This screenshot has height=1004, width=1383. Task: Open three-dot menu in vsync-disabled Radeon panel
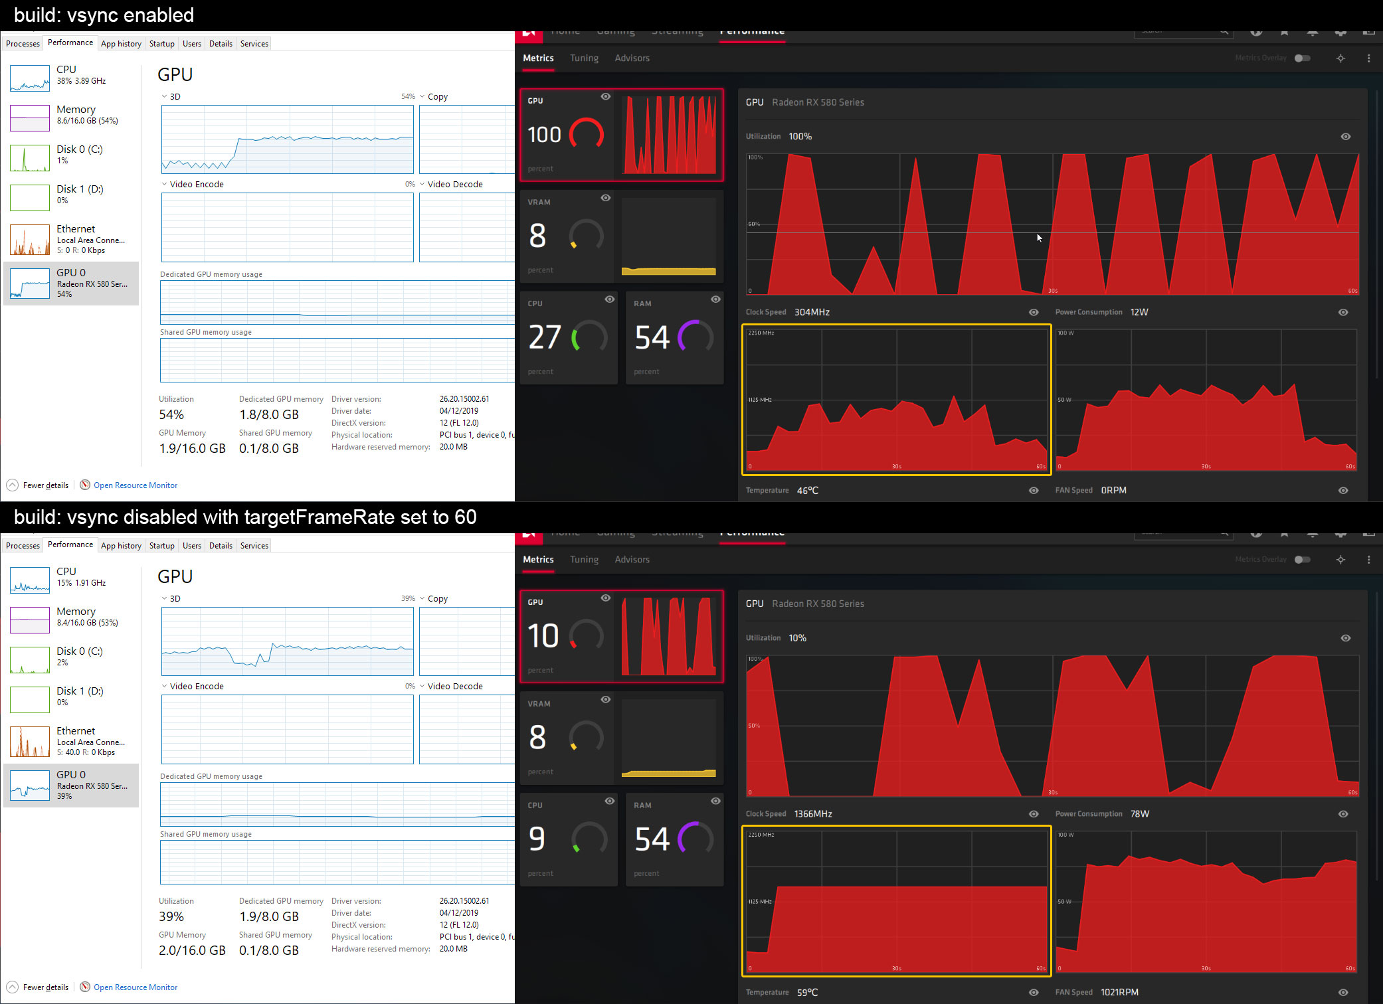click(1368, 560)
